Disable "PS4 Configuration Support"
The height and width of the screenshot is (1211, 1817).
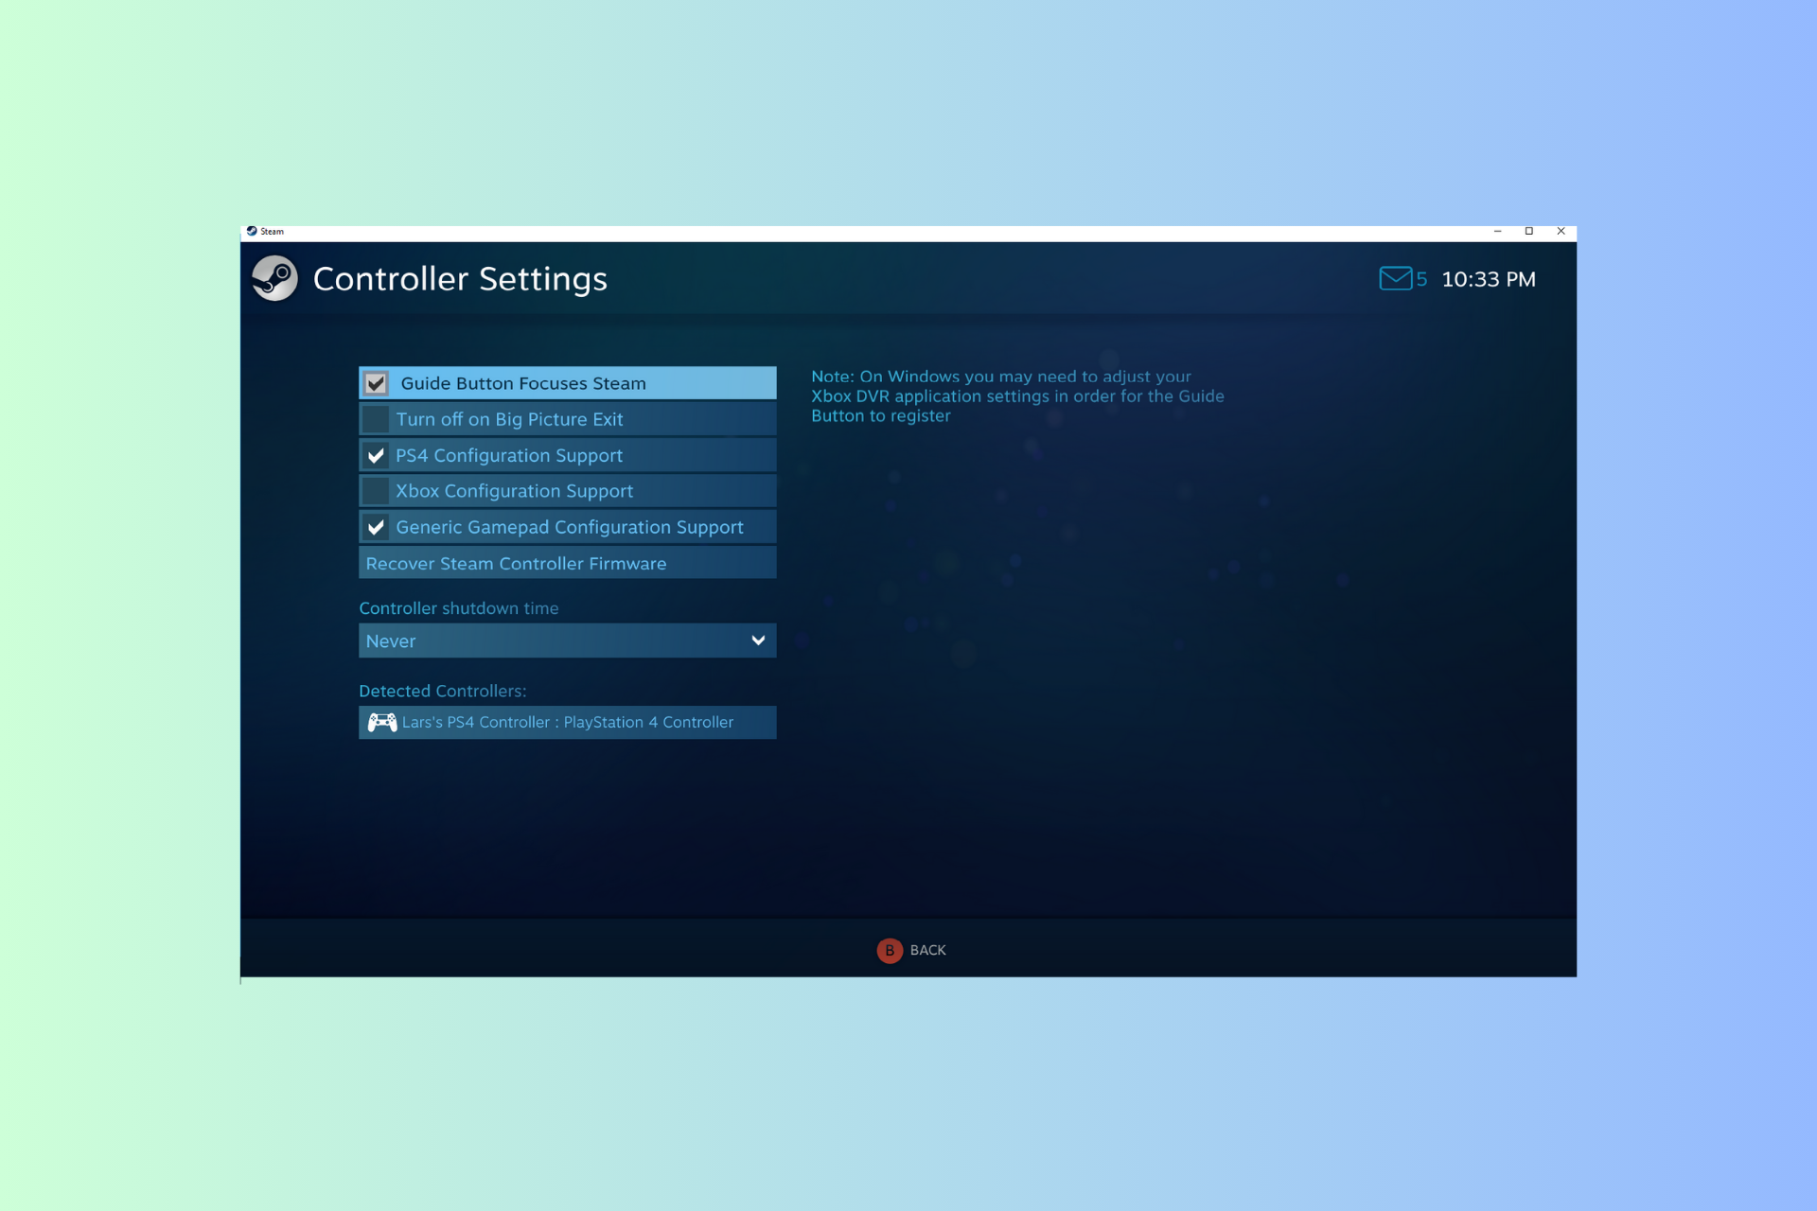click(x=375, y=455)
